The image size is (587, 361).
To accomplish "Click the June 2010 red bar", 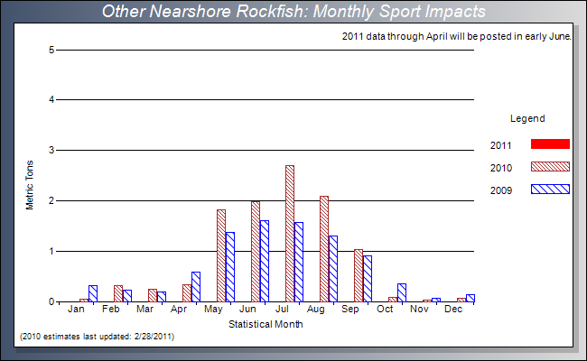I will click(256, 252).
